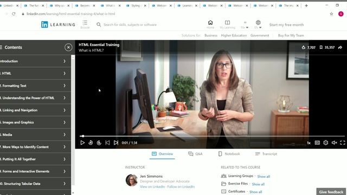The height and width of the screenshot is (195, 347).
Task: Open Jen Simmons instructor name
Action: pos(151,176)
